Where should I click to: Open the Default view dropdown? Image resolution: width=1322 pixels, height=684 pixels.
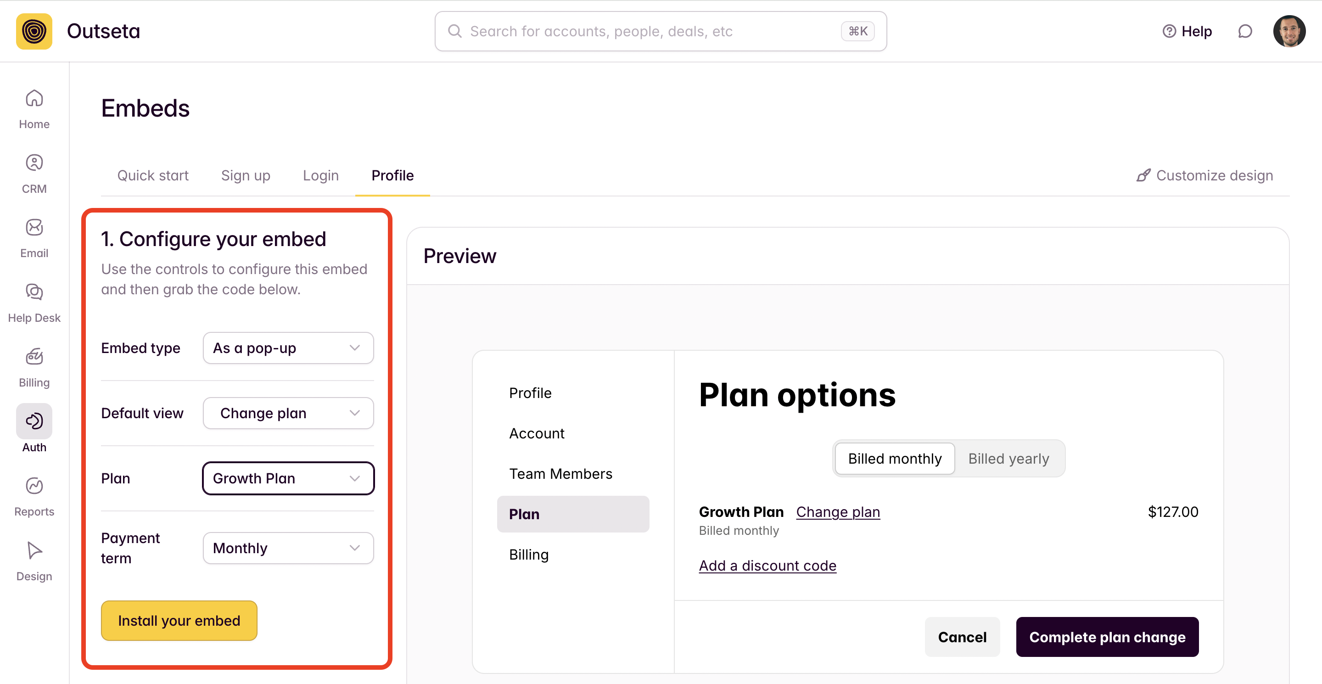click(288, 413)
